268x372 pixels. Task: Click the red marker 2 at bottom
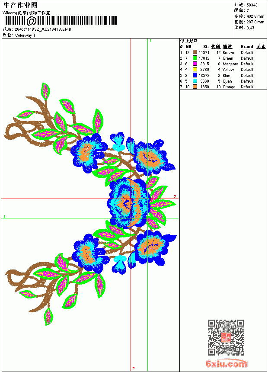134,369
